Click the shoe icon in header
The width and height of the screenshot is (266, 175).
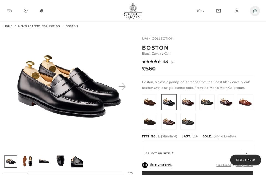pos(200,11)
